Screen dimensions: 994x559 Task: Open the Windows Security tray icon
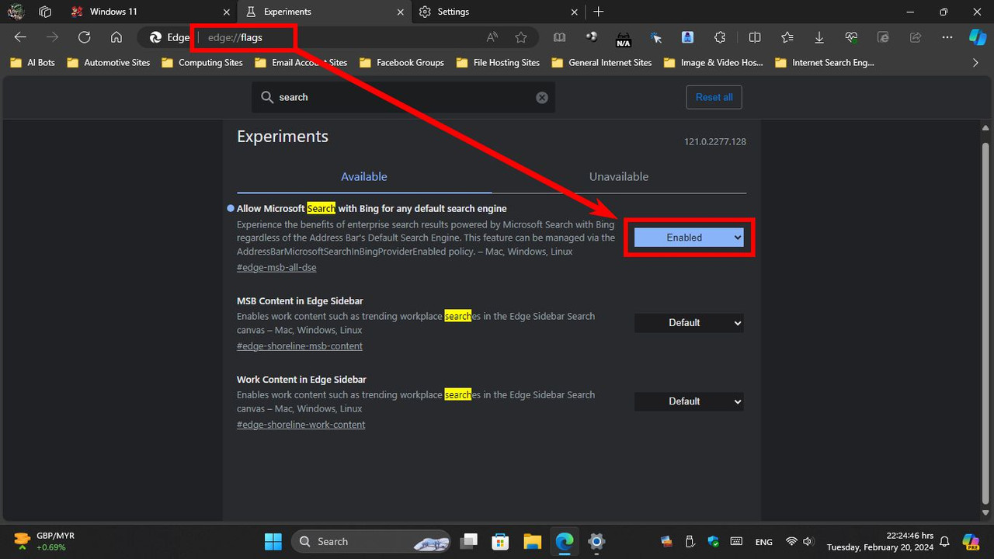(x=714, y=541)
